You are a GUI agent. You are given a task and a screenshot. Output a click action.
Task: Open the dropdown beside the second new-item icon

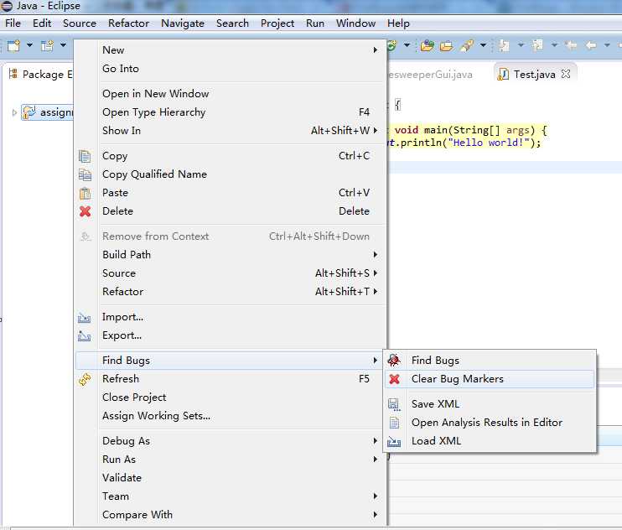pos(63,45)
